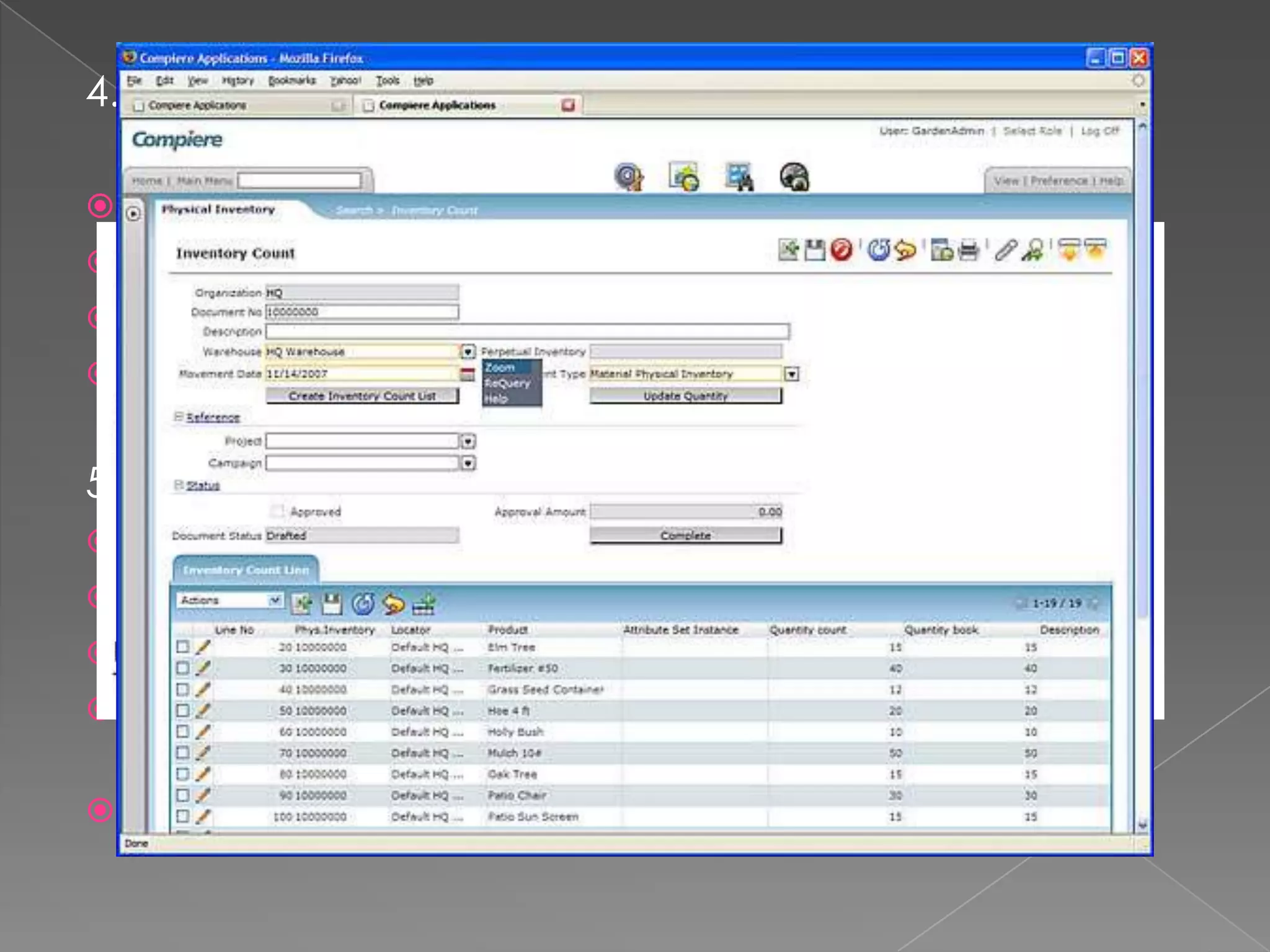
Task: Choose ReQuery from the context menu
Action: pyautogui.click(x=507, y=383)
